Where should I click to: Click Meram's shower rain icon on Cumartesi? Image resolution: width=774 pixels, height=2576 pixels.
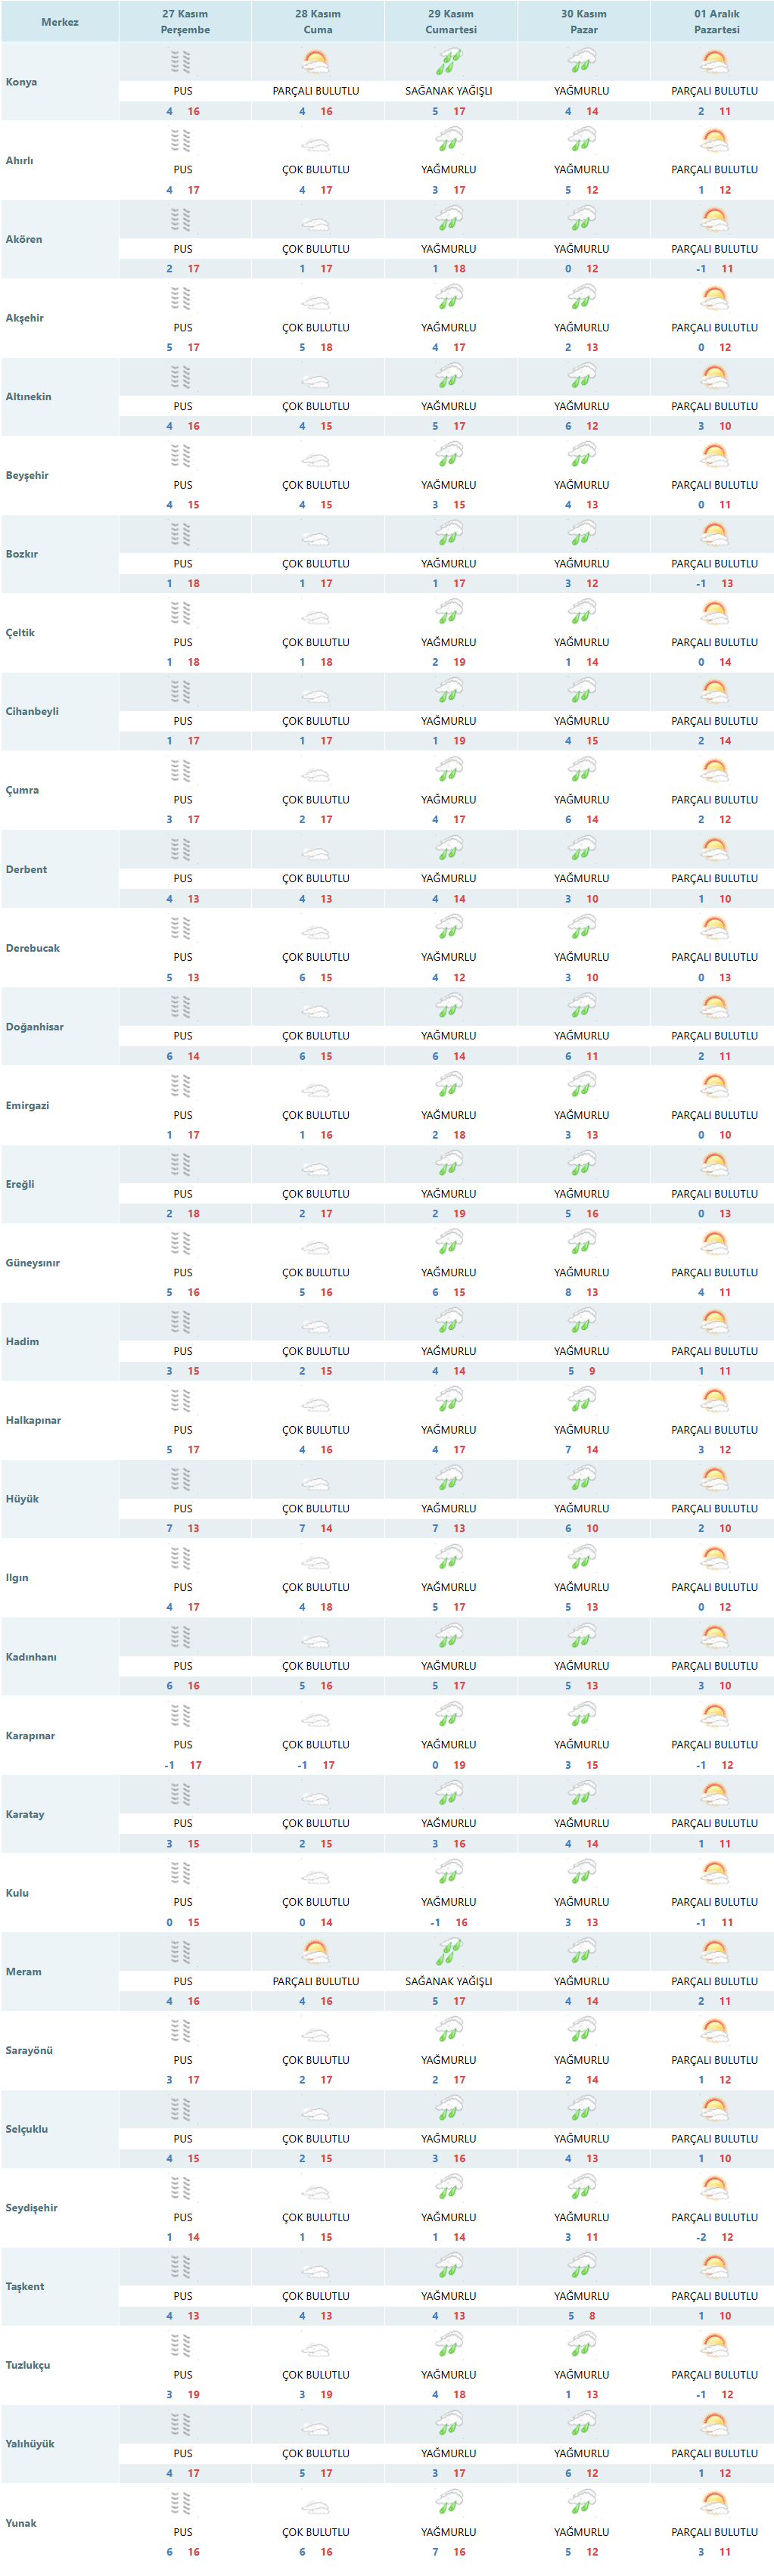click(448, 1951)
